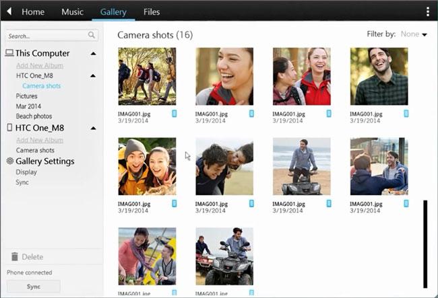Select the two ATV riders thumbnail
This screenshot has height=298, width=438.
(x=224, y=256)
